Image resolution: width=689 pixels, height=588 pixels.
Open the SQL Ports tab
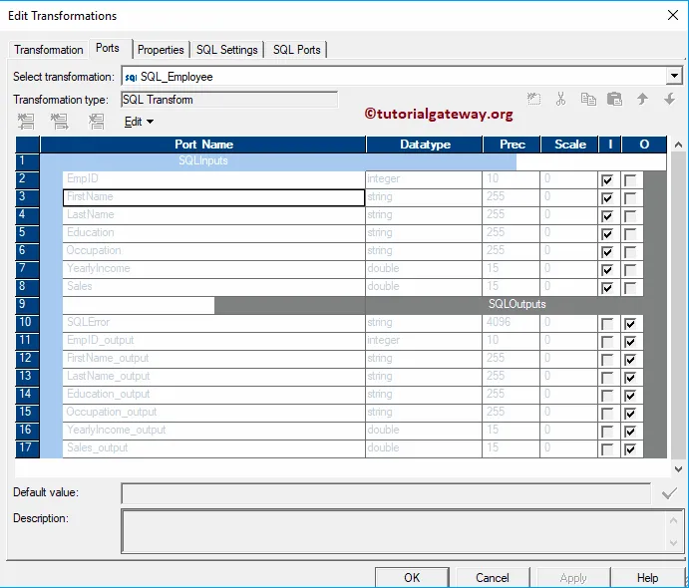point(296,50)
